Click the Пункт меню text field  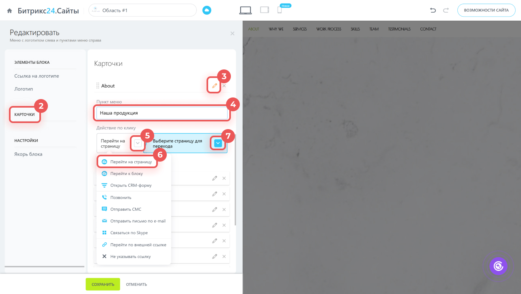pyautogui.click(x=162, y=113)
